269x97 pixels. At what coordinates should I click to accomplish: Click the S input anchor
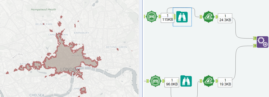pos(255,45)
